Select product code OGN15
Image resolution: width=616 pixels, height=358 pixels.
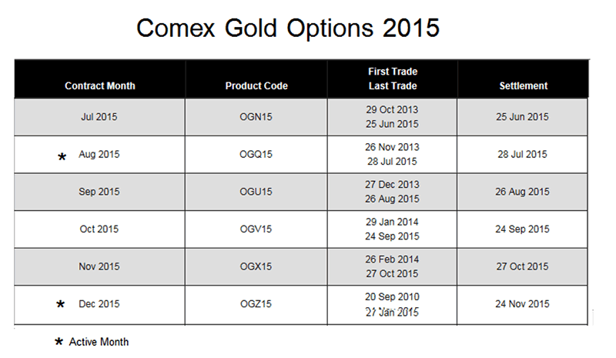tap(256, 117)
